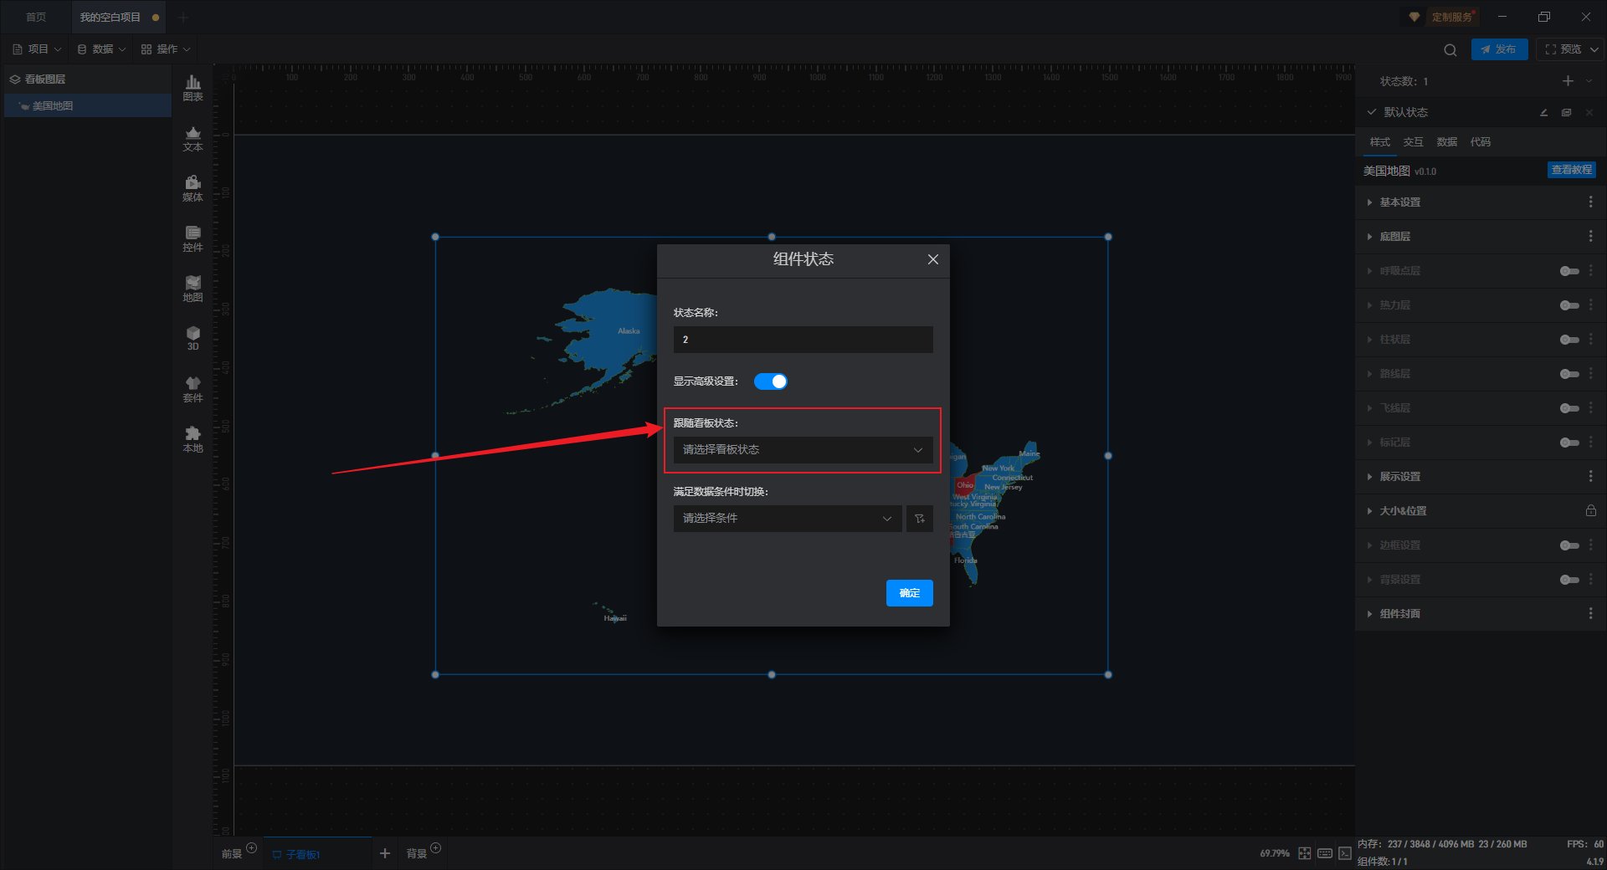Open the 操作 menu
This screenshot has height=870, width=1607.
(166, 49)
